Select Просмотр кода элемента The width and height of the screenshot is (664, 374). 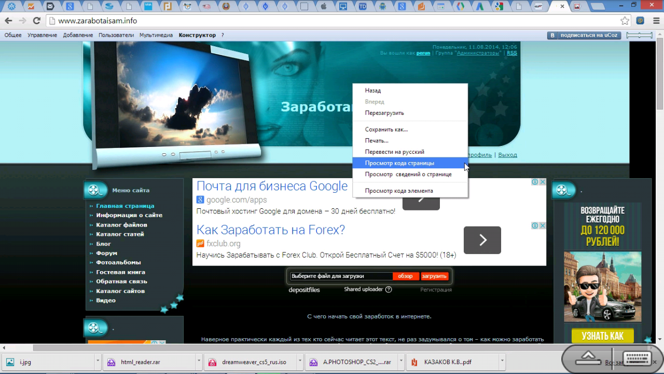click(x=410, y=191)
